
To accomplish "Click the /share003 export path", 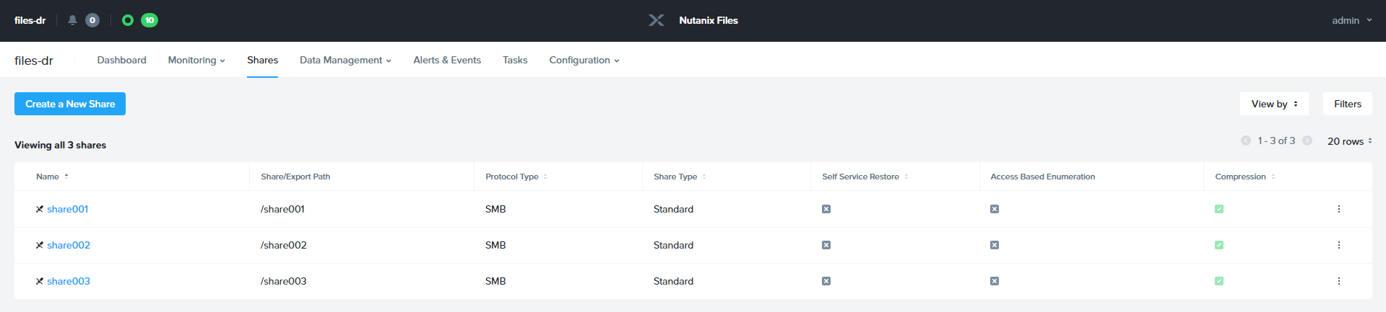I will tap(284, 281).
